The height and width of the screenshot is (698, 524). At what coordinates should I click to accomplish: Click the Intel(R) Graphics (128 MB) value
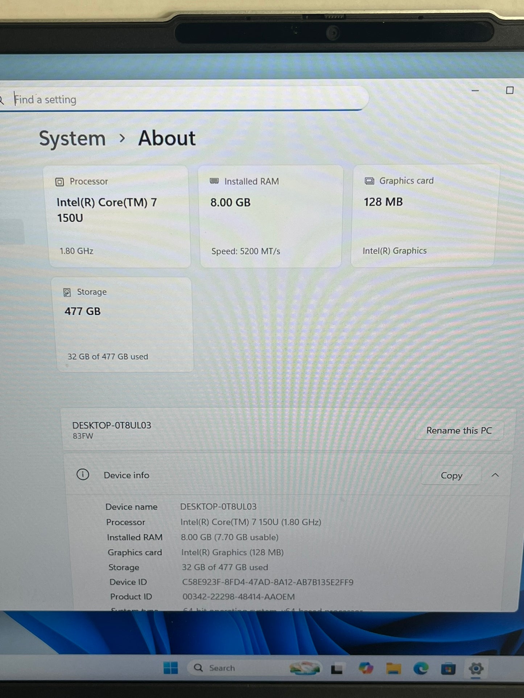click(232, 552)
